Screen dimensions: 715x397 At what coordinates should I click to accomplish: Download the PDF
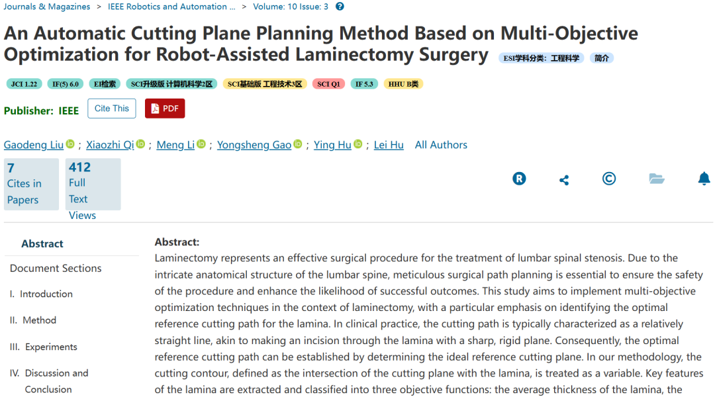(165, 109)
